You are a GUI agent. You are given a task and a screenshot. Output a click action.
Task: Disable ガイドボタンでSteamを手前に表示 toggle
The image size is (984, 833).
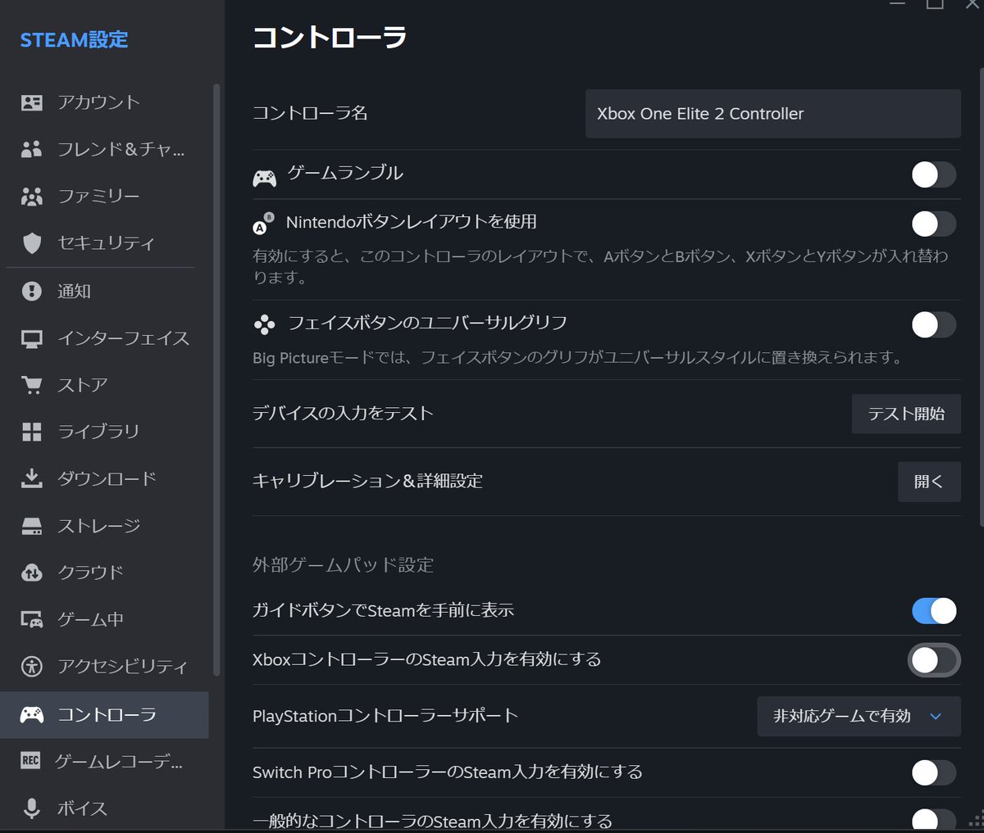click(x=933, y=610)
